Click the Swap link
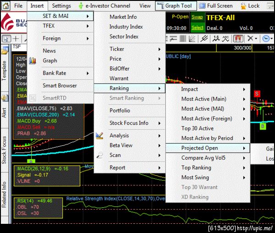Viewport: 275px width, 233px height. [197, 17]
